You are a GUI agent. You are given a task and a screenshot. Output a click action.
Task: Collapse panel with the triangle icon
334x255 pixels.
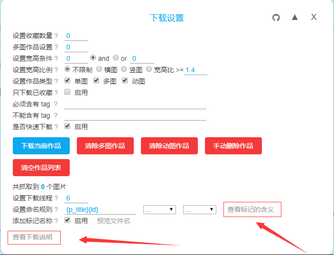click(x=295, y=17)
